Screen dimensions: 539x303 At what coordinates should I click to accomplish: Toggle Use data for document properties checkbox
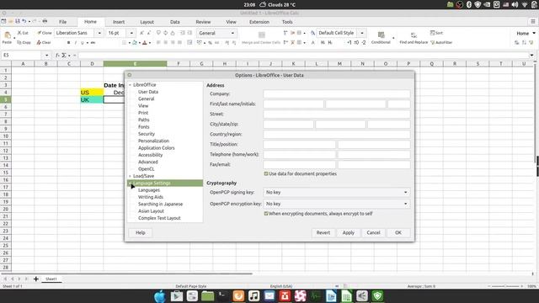(266, 174)
